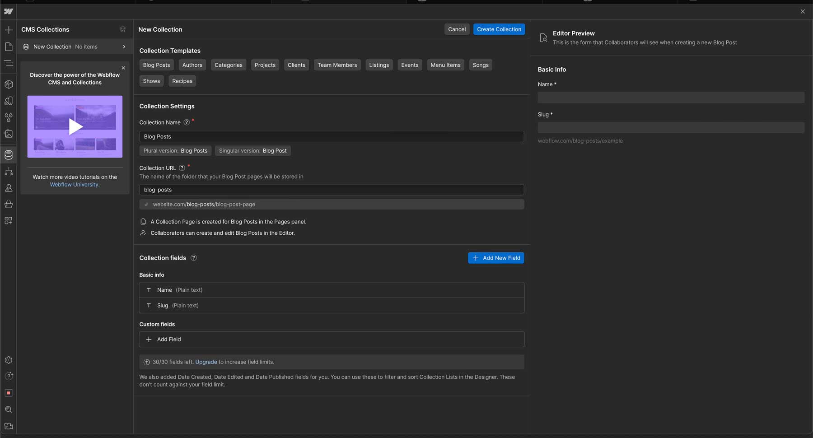Select the Recipes collection template
This screenshot has height=438, width=813.
pyautogui.click(x=182, y=81)
